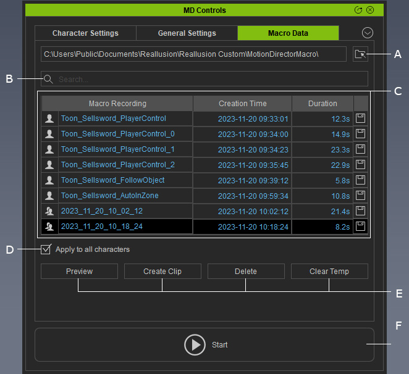Select the Toon_Sellsword_PlayerControl_1 macro row
Viewport: 409px width, 374px height.
click(117, 149)
